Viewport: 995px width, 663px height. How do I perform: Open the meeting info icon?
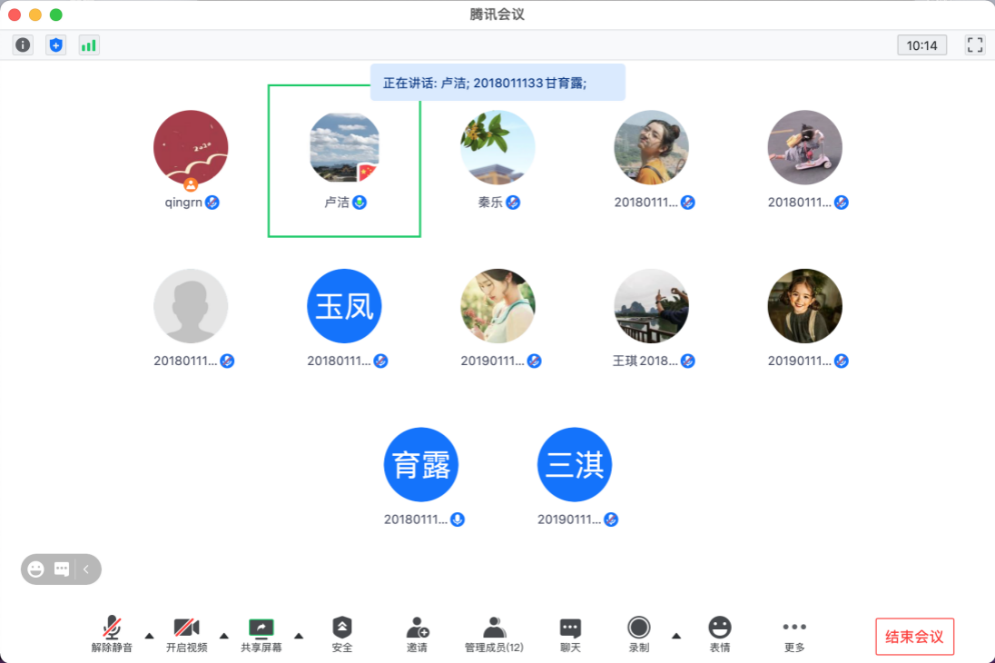point(23,45)
